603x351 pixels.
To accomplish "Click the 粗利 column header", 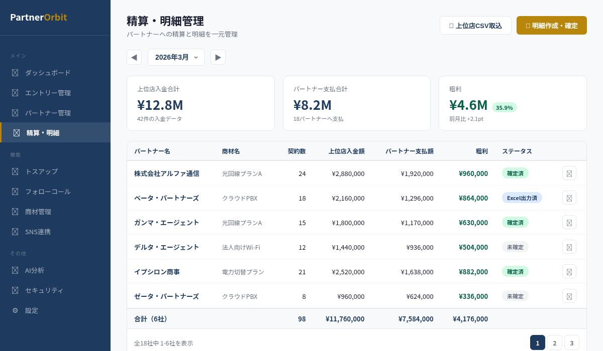I will (481, 151).
